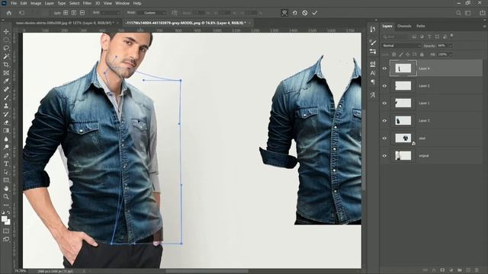This screenshot has height=274, width=488.
Task: Select the Magic Wand tool
Action: pyautogui.click(x=6, y=56)
